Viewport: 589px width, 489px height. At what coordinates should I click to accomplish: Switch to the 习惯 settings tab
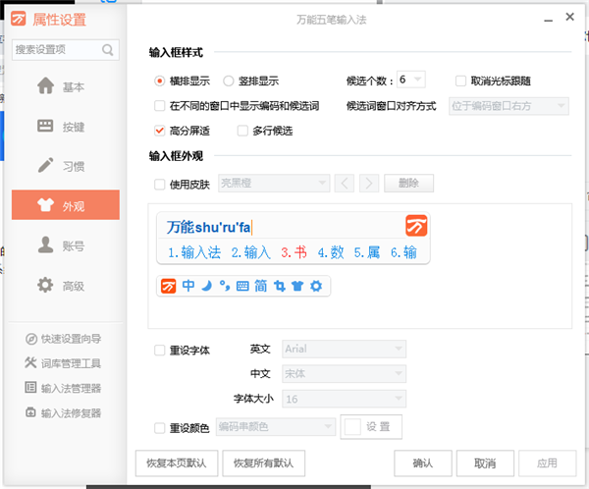point(66,166)
